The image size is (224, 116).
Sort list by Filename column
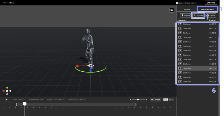coord(183,20)
